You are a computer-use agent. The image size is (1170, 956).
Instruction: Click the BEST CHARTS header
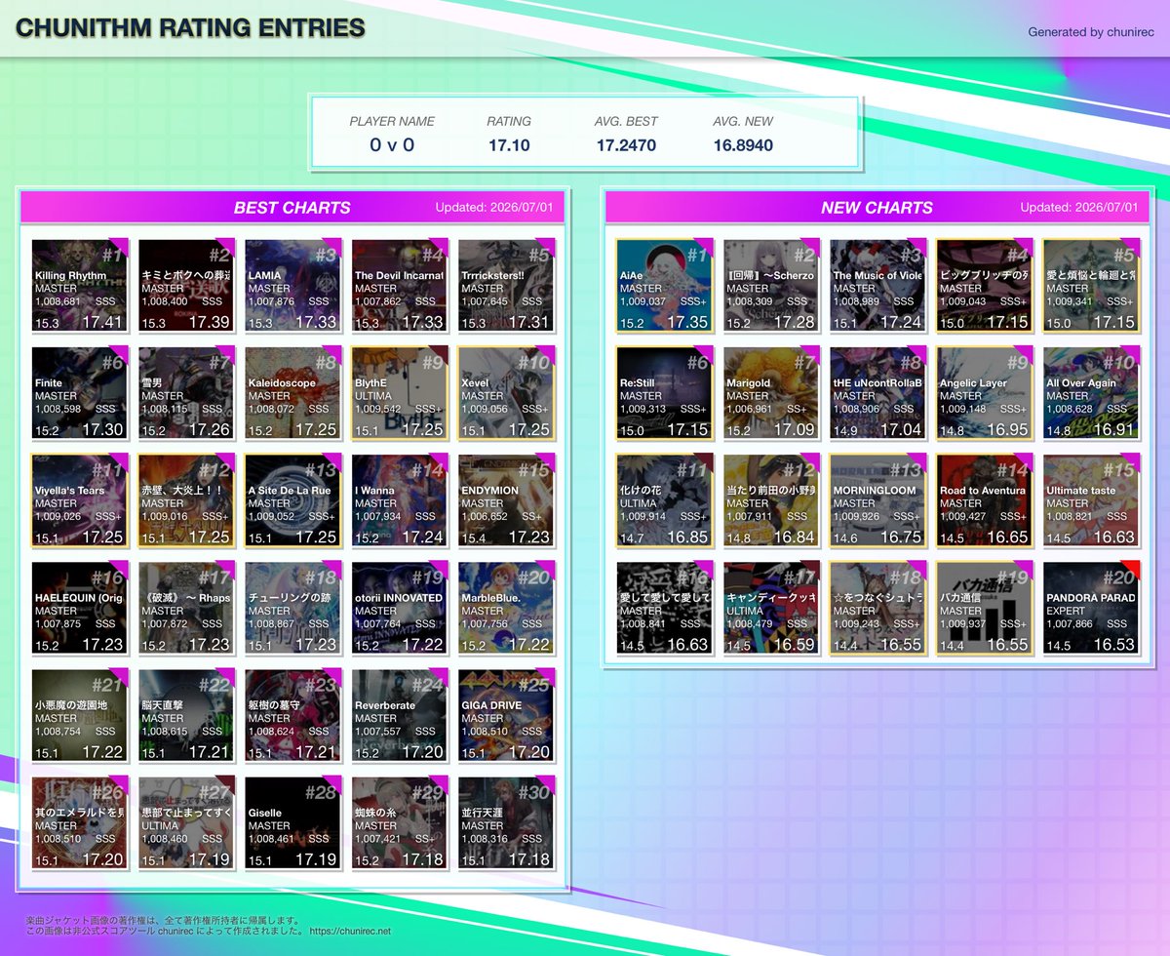292,207
